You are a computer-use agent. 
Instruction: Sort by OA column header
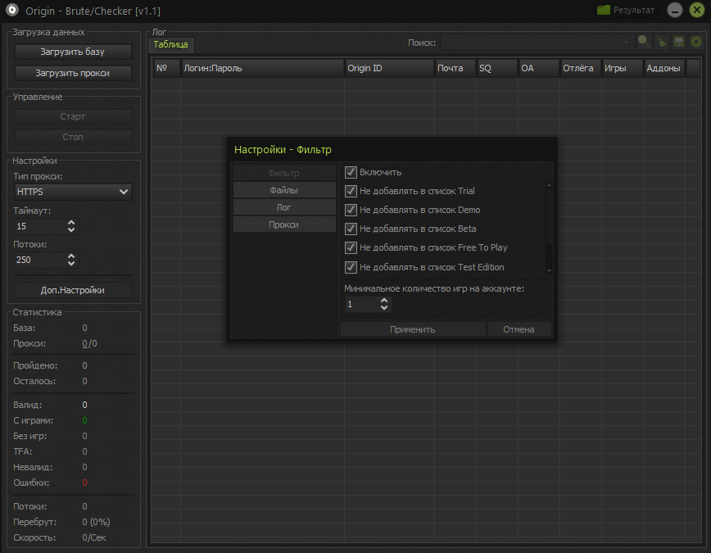coord(539,68)
